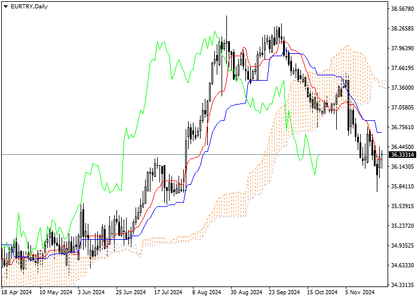This screenshot has width=418, height=299.
Task: Click price axis label 35.23720
Action: coord(402,226)
